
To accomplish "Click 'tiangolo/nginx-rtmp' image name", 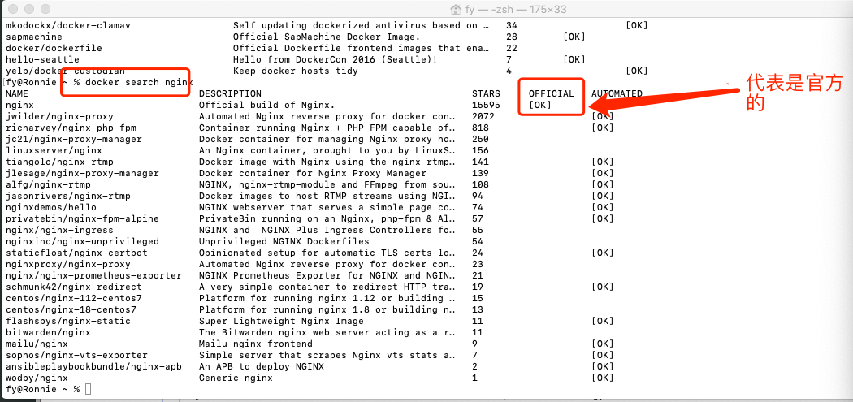I will click(x=59, y=162).
